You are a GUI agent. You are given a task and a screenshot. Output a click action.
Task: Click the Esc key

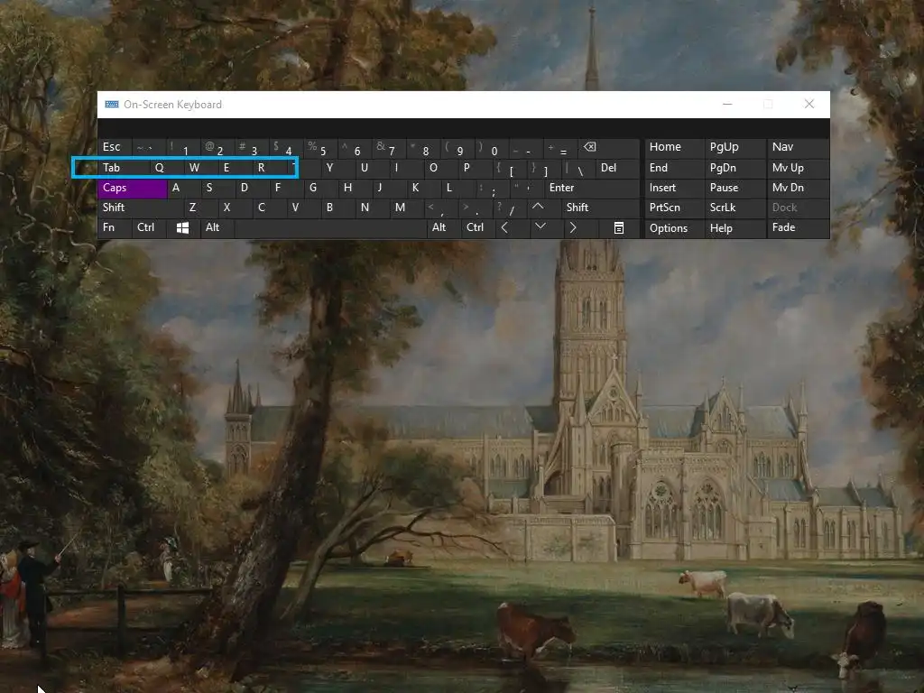(x=115, y=147)
